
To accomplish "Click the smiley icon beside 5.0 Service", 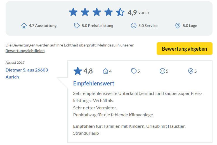I will click(x=134, y=26).
